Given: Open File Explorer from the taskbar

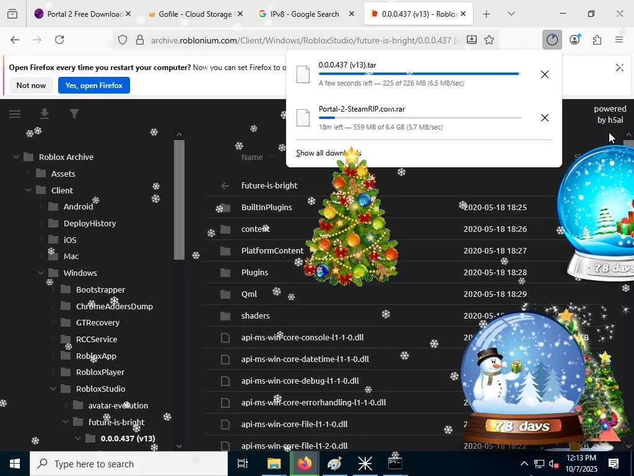Looking at the screenshot, I should pyautogui.click(x=274, y=464).
